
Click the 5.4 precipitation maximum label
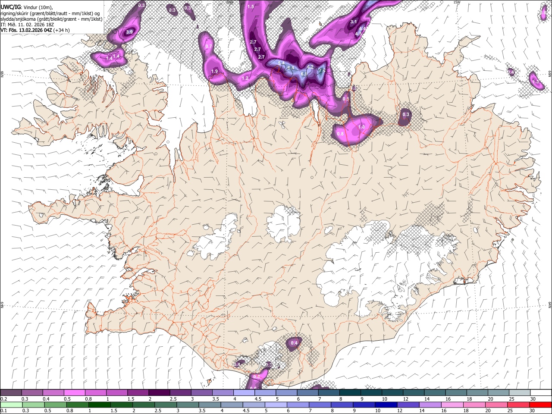(x=282, y=63)
